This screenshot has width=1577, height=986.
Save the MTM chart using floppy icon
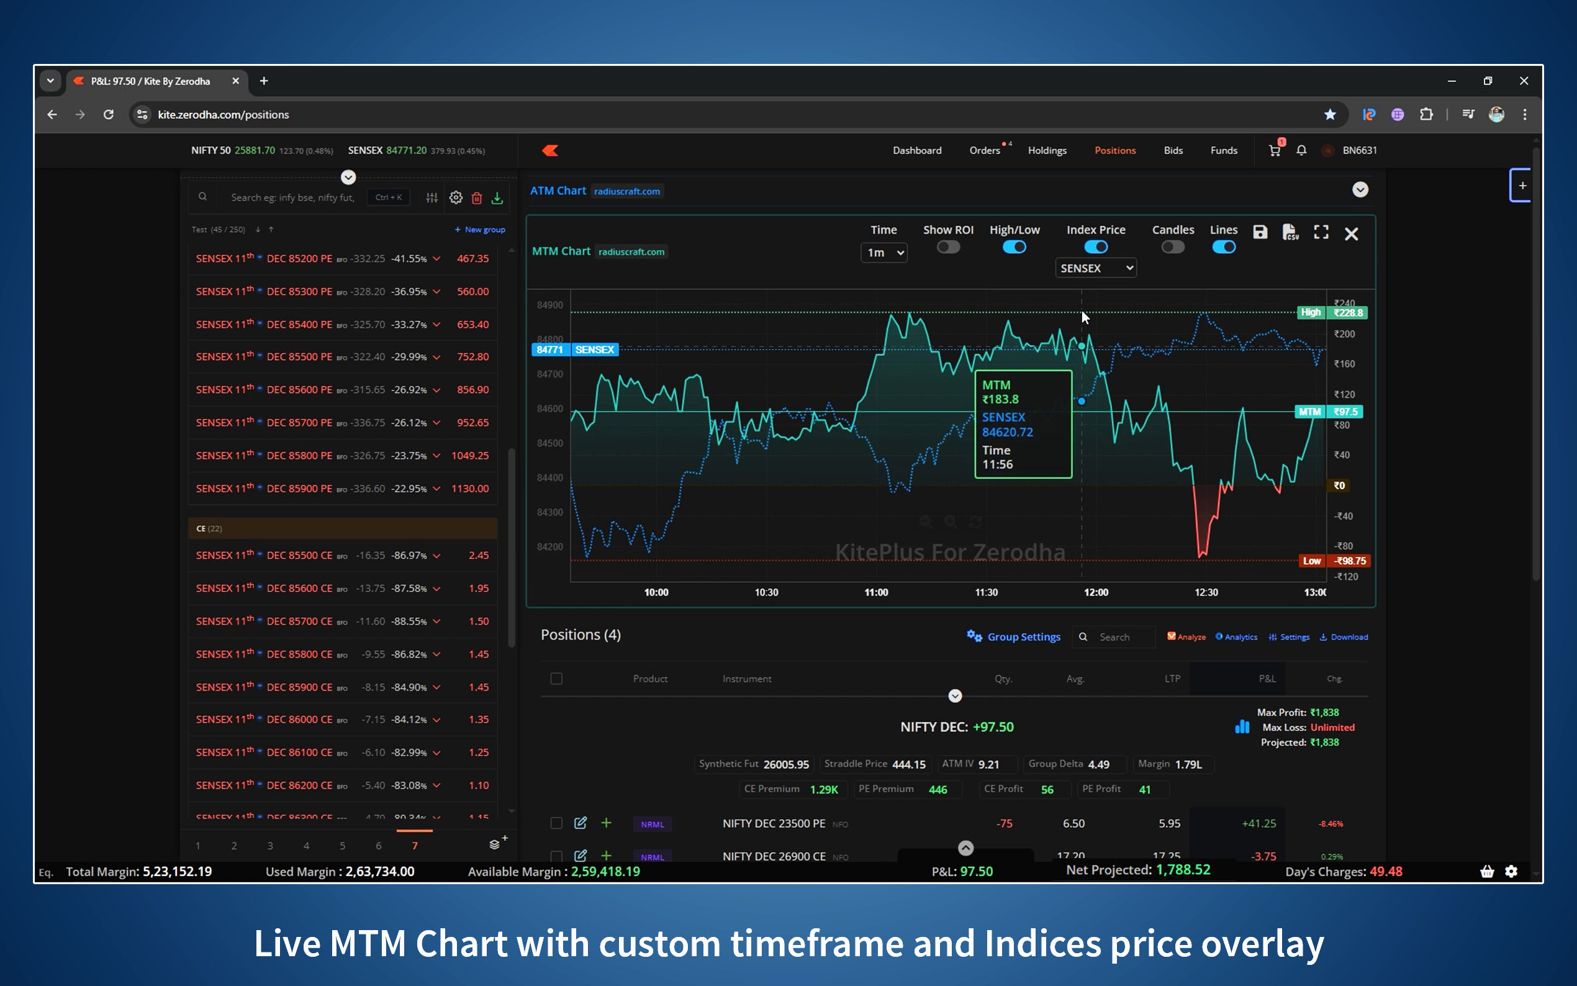click(x=1260, y=233)
